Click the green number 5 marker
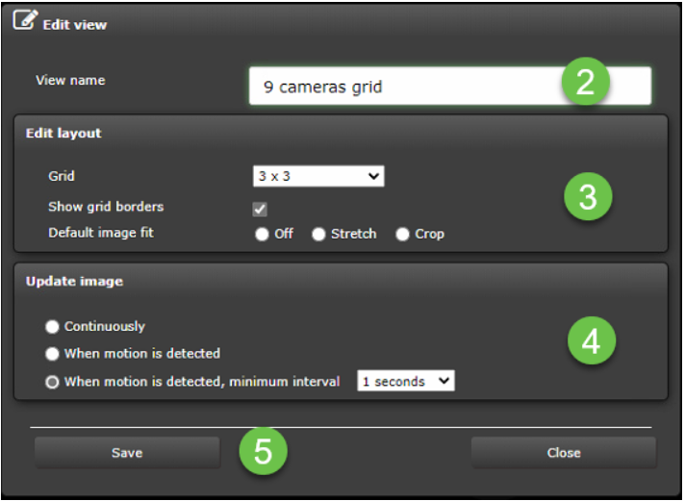Screen dimensions: 685x501 pos(263,452)
